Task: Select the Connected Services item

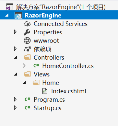Action: coord(61,24)
